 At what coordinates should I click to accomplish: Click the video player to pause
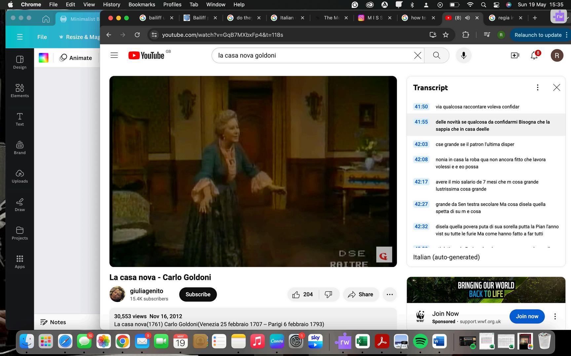253,171
